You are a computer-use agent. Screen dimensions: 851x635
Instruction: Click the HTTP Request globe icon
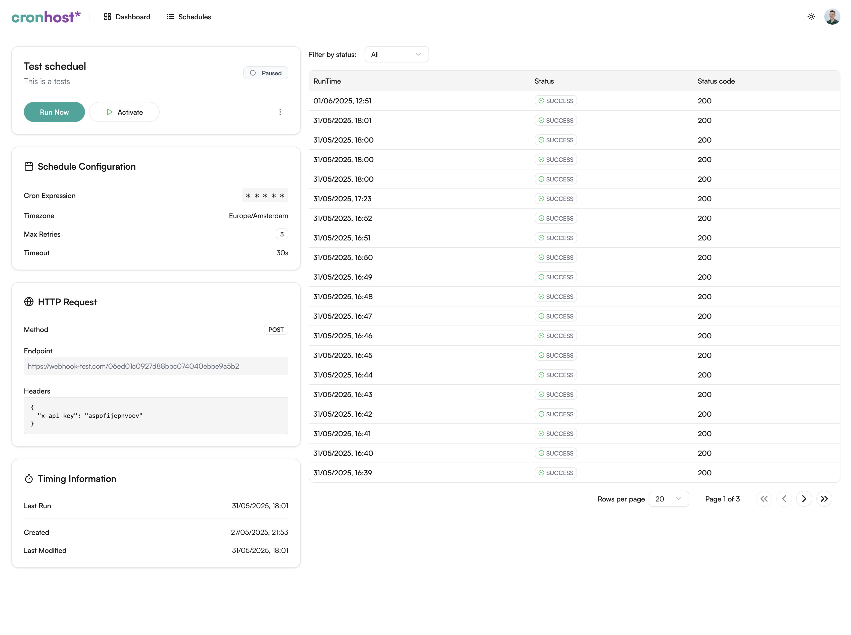(x=29, y=302)
